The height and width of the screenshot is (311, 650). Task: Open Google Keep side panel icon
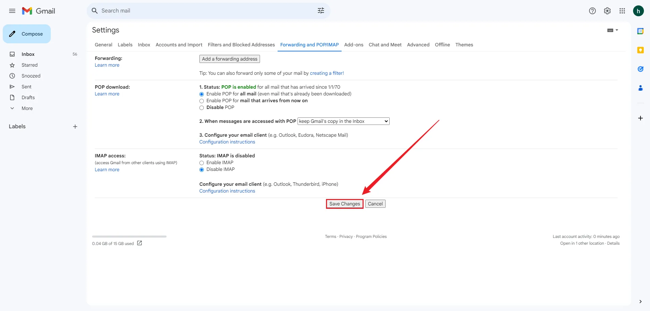tap(640, 50)
